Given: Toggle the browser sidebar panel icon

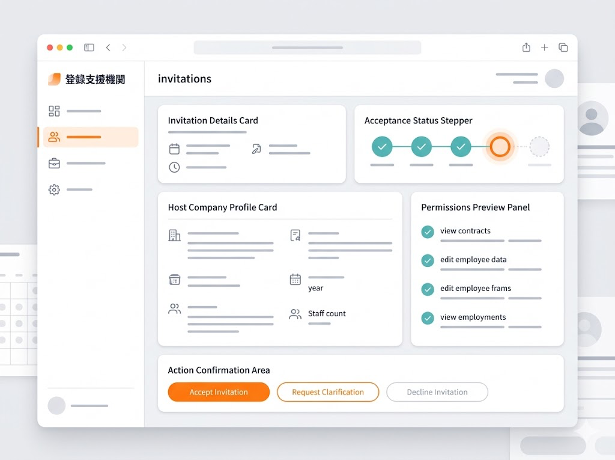Looking at the screenshot, I should tap(89, 48).
